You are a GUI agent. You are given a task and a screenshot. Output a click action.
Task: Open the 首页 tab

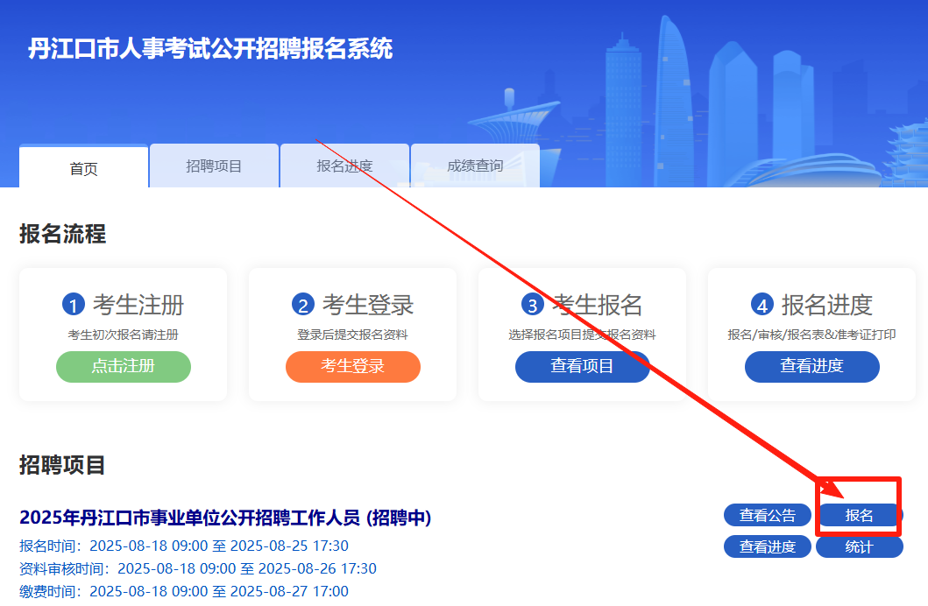(x=83, y=167)
